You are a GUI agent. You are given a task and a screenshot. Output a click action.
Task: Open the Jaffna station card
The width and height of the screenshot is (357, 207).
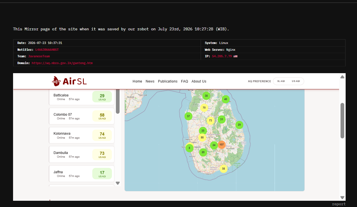point(82,174)
